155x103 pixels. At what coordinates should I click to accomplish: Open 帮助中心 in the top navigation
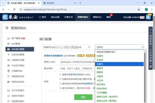(97, 17)
